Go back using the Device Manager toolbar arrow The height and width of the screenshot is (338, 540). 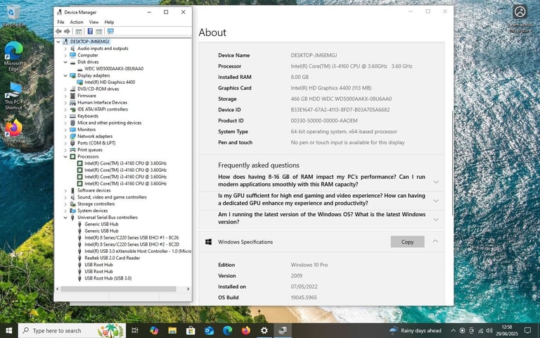tap(58, 32)
